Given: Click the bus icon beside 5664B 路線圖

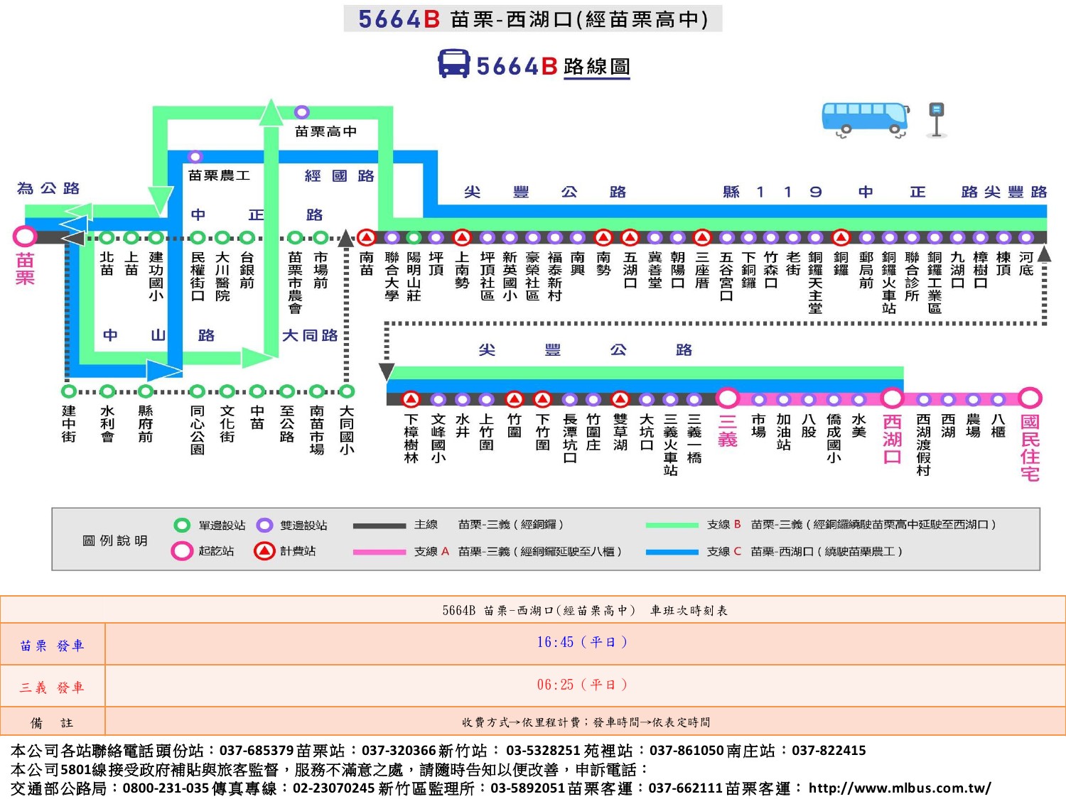Looking at the screenshot, I should (453, 64).
